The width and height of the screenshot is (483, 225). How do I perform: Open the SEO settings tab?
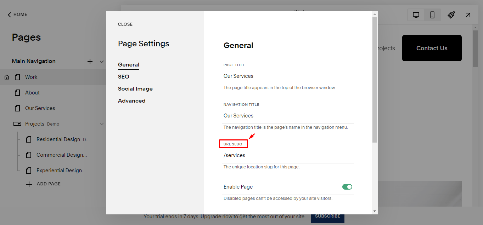coord(123,76)
